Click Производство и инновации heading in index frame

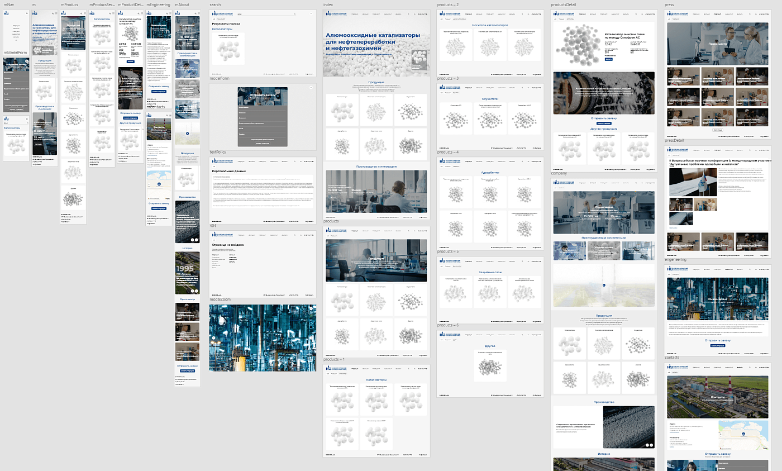click(376, 166)
